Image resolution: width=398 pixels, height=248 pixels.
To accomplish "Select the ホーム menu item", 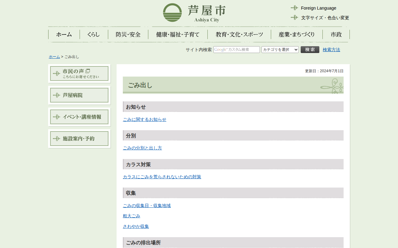I will coord(64,34).
